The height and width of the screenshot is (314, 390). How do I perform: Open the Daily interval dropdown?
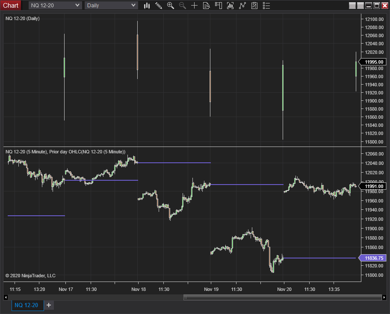click(111, 6)
